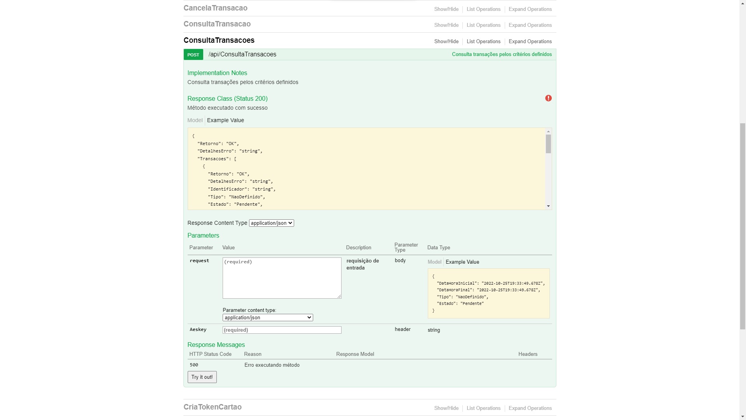Select Model tab for request data type
746x420 pixels.
(x=434, y=262)
